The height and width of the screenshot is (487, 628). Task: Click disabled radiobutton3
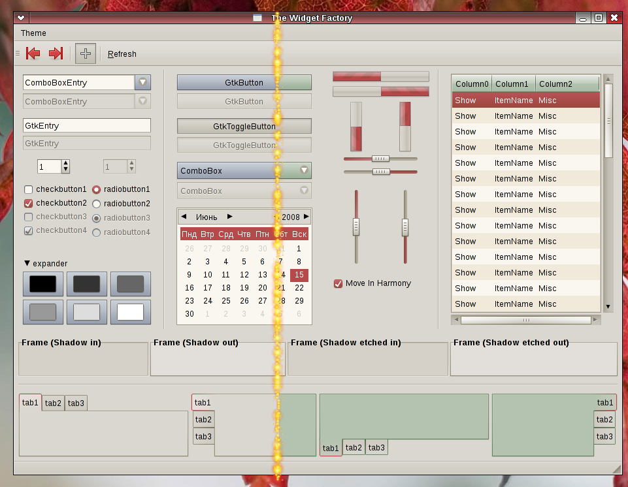96,218
